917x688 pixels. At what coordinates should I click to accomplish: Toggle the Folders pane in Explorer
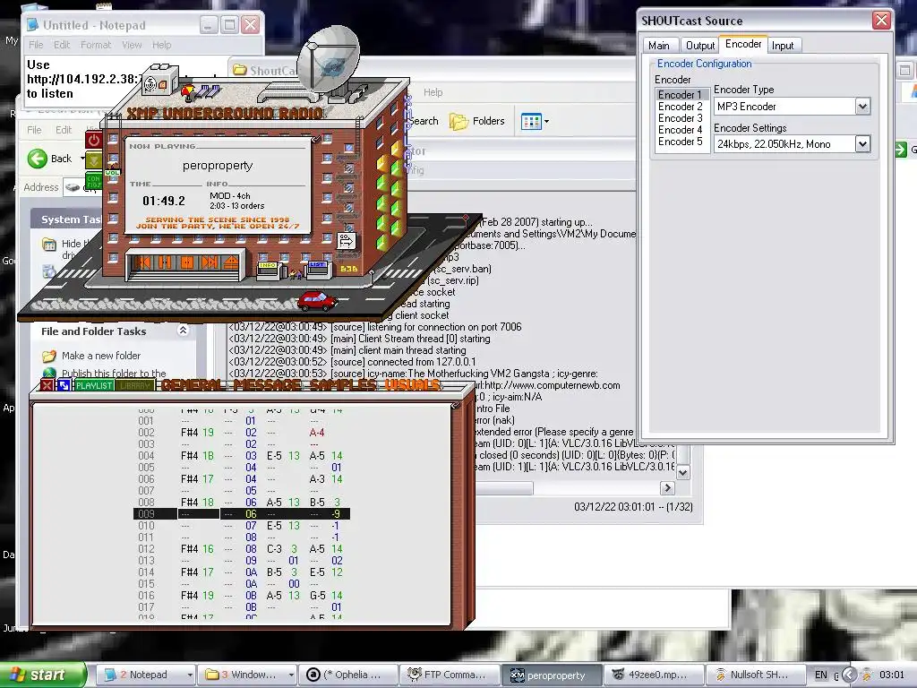point(476,121)
